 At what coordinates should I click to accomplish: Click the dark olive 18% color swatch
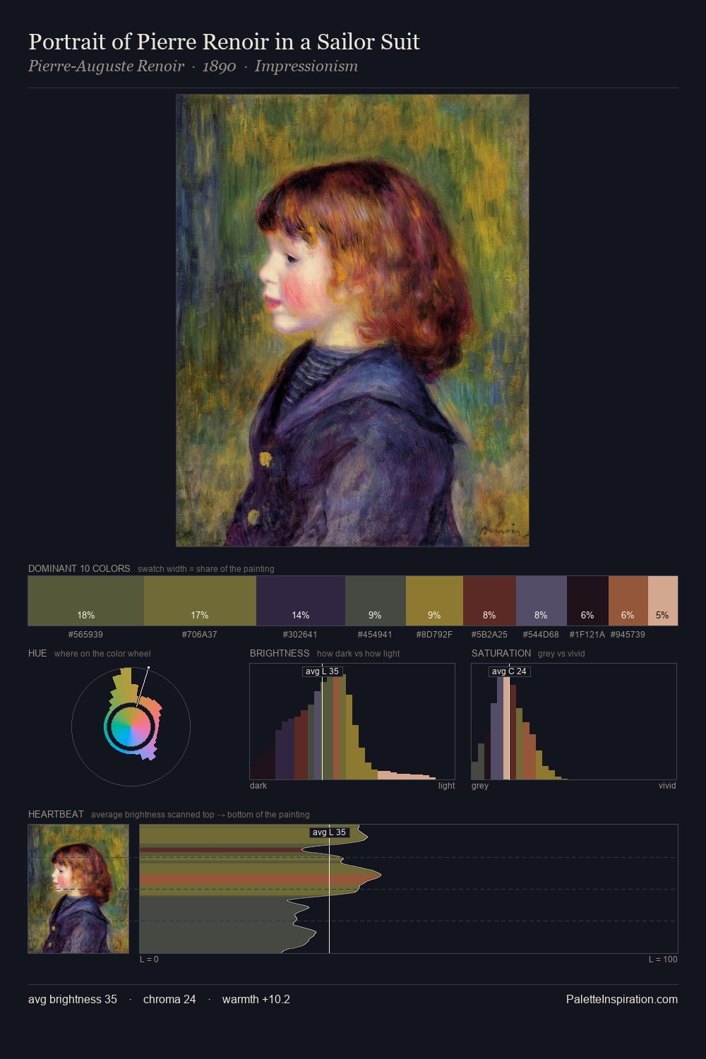point(86,601)
